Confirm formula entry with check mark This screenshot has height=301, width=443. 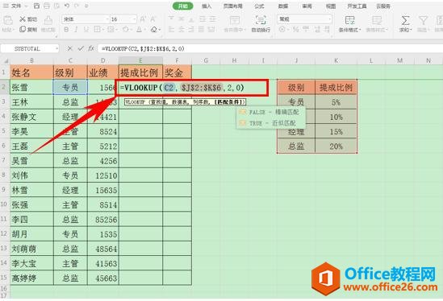81,49
